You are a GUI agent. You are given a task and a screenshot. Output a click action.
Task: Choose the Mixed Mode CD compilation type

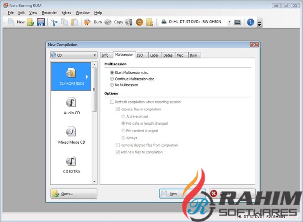71,135
